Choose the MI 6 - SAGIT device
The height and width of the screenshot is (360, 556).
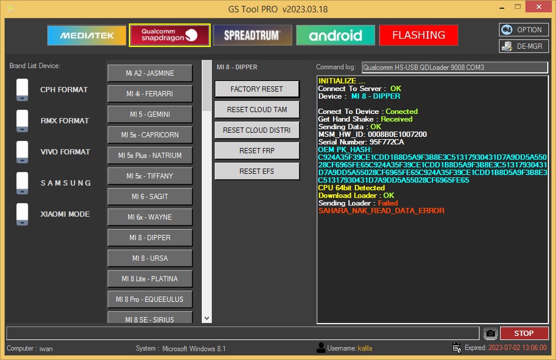tap(150, 197)
